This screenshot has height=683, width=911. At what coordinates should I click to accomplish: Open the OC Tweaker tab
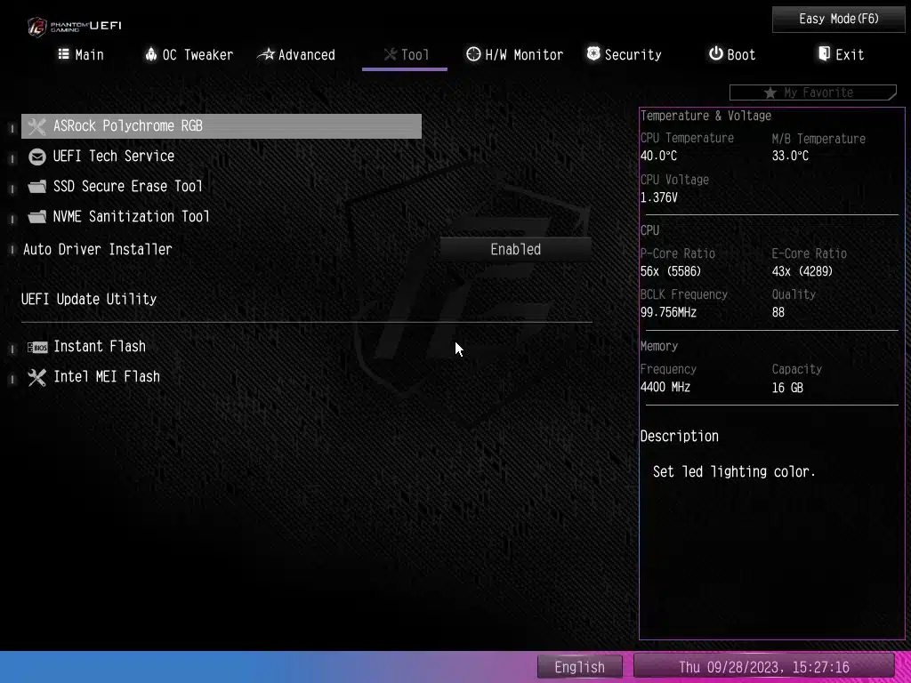click(189, 55)
